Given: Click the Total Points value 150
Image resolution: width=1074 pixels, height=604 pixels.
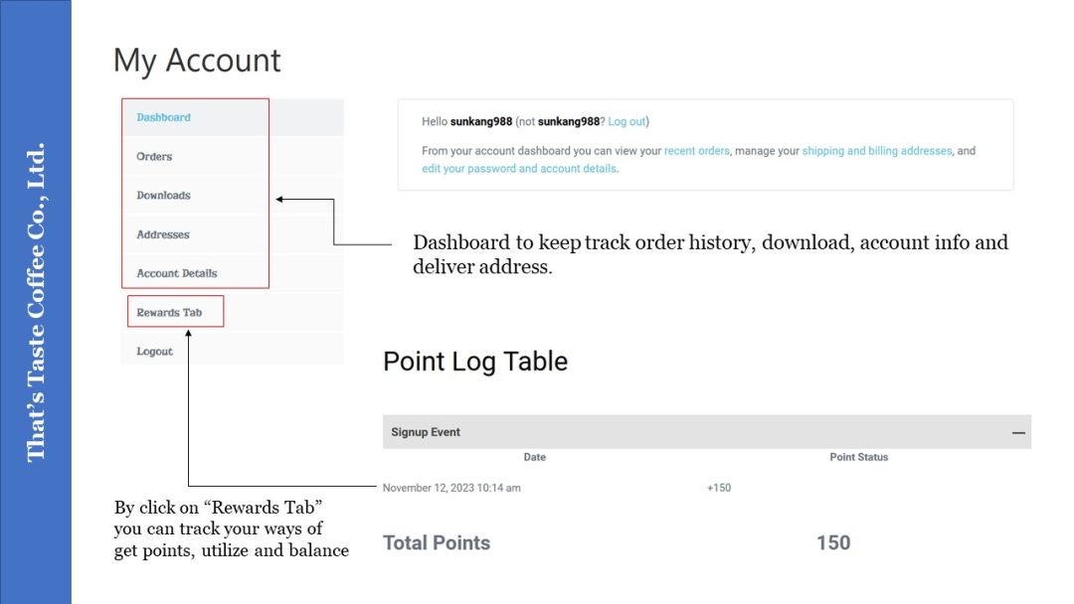Looking at the screenshot, I should pos(833,542).
